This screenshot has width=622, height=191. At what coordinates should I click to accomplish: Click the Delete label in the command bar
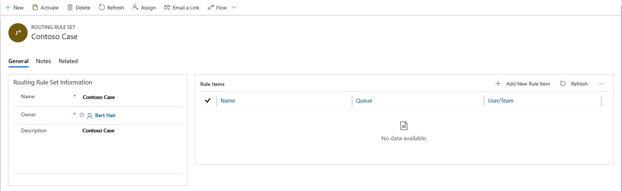83,8
